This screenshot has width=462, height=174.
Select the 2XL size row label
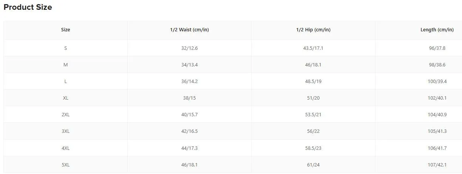(x=65, y=115)
